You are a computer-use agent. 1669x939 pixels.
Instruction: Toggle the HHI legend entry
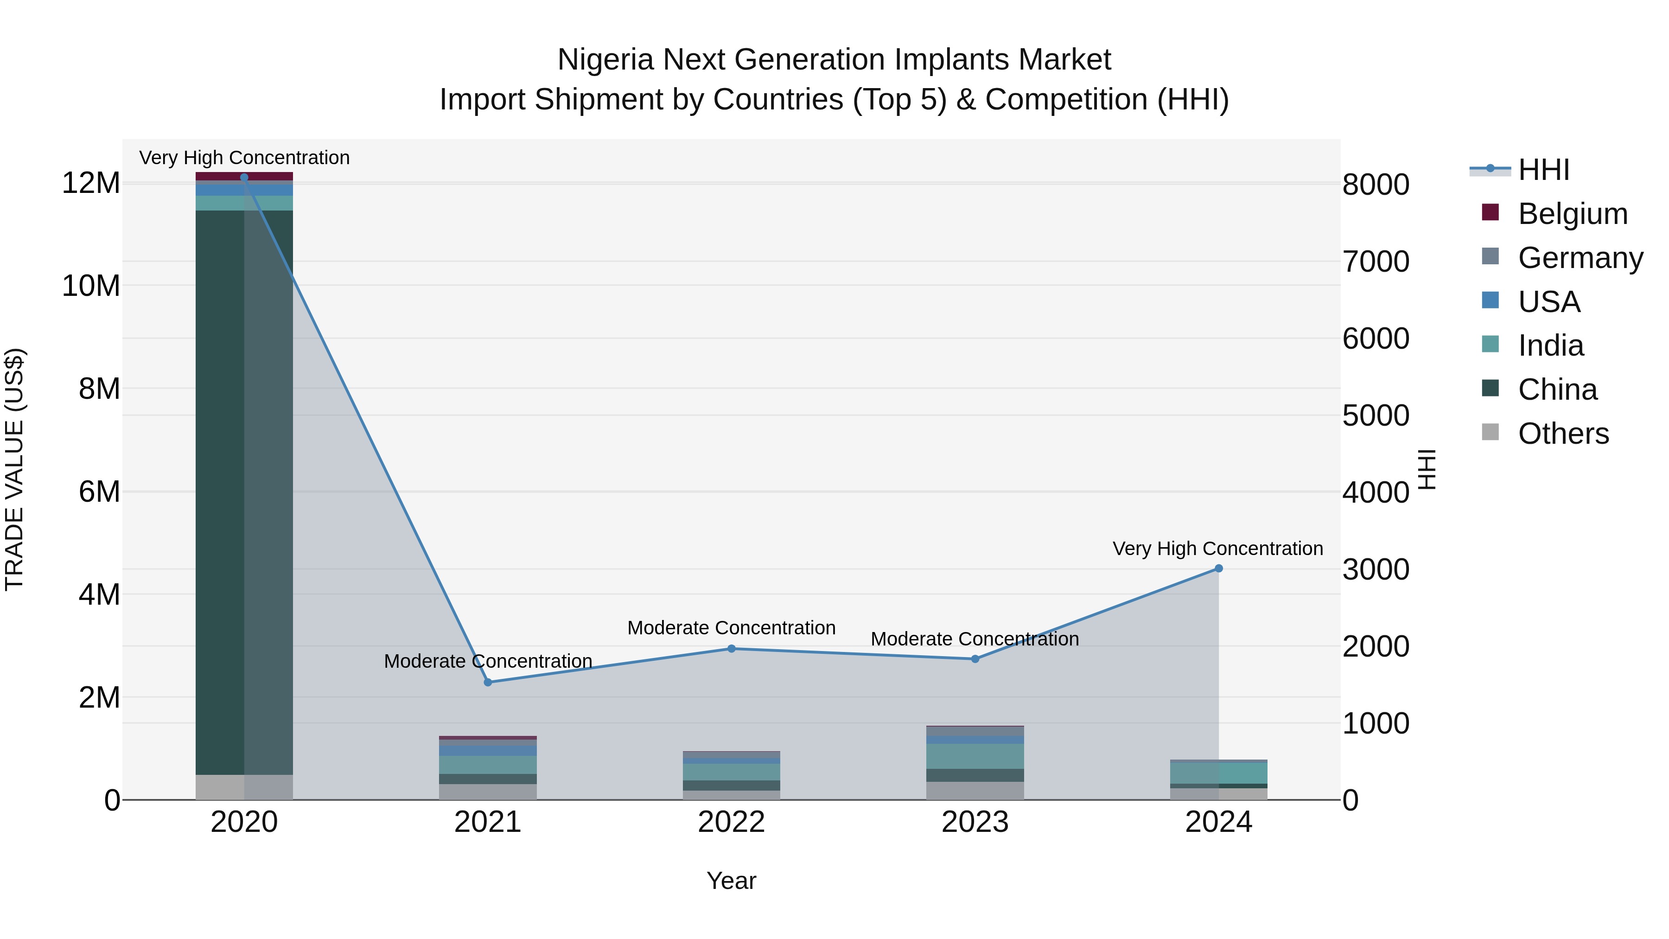point(1519,170)
